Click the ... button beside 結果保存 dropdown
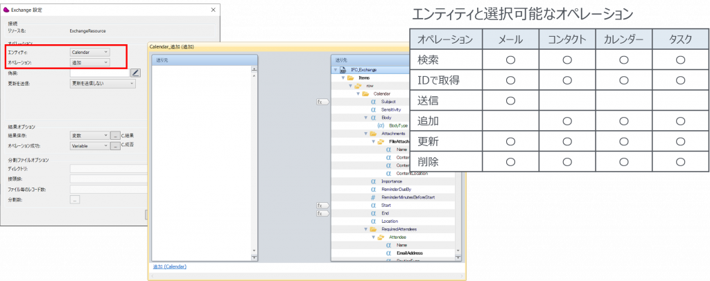 tap(115, 136)
